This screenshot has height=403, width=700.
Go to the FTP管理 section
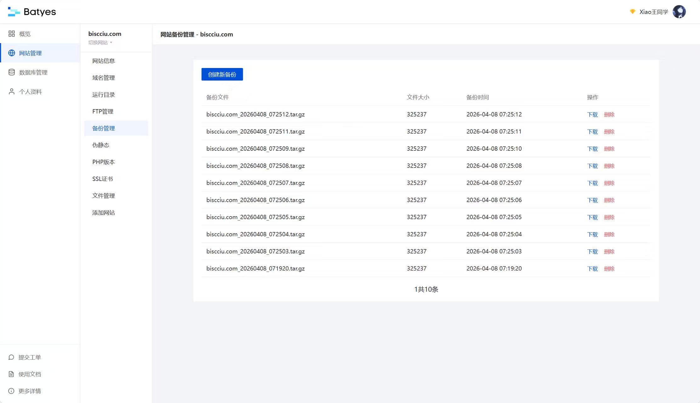pyautogui.click(x=103, y=111)
